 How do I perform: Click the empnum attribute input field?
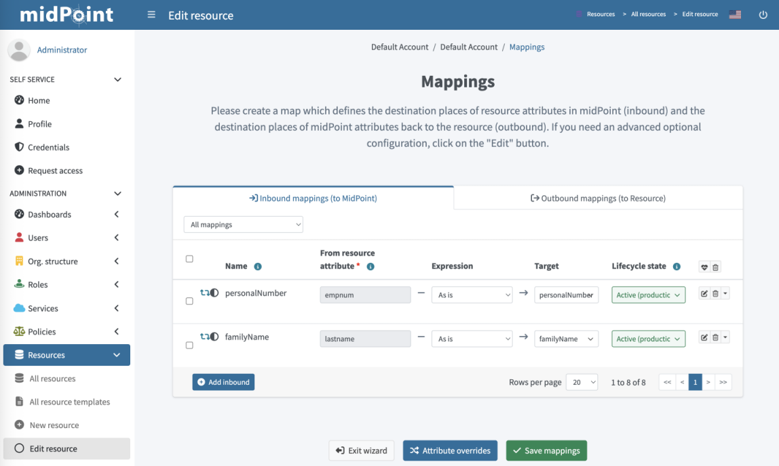point(365,295)
